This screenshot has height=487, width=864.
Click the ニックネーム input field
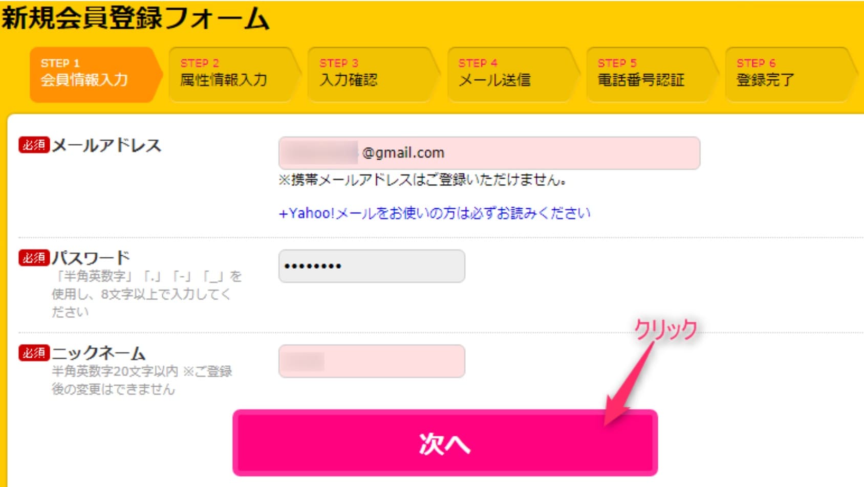point(372,361)
